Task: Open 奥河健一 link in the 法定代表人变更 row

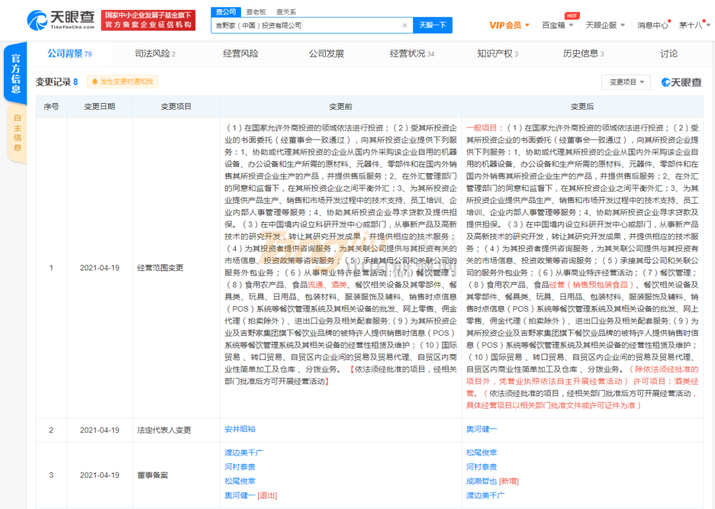Action: [481, 429]
